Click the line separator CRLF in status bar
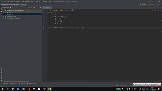 click(121, 86)
